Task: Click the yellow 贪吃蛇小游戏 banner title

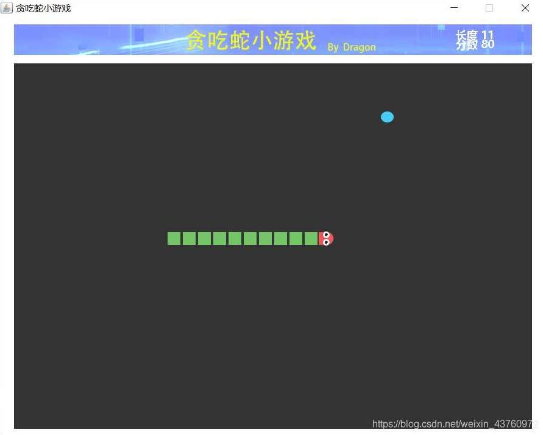Action: (250, 41)
